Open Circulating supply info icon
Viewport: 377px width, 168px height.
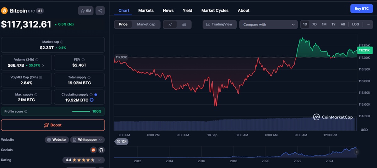pos(91,95)
